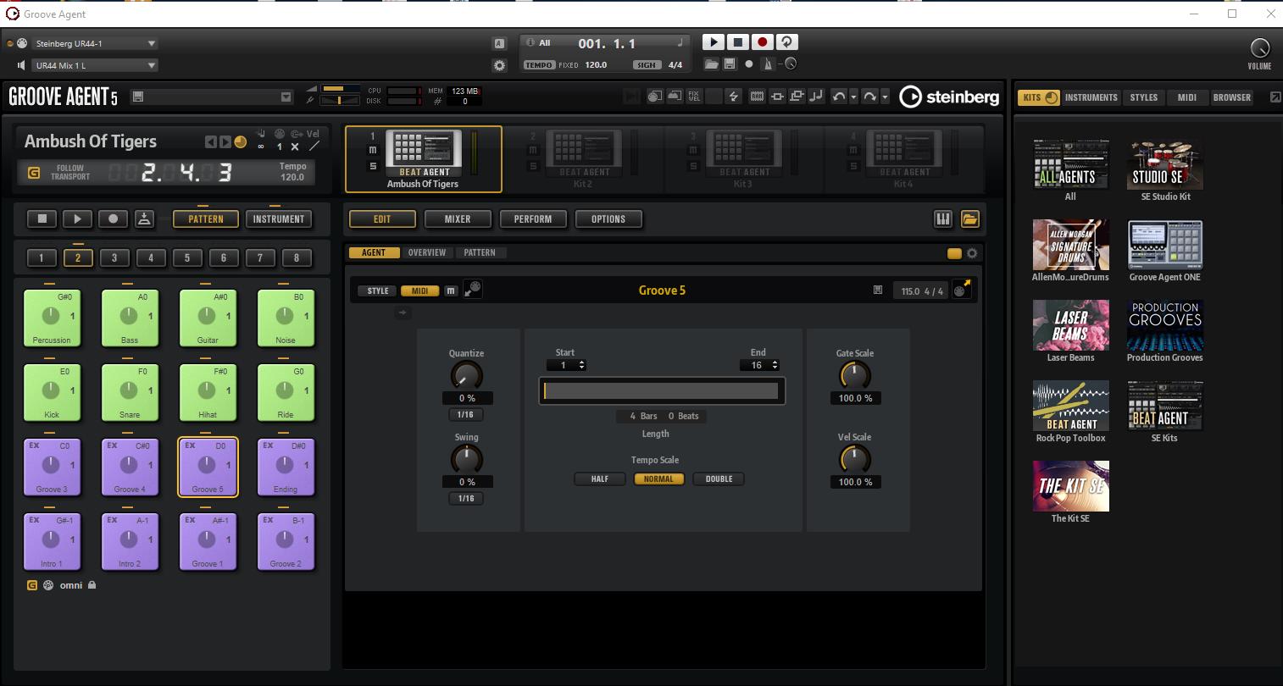Click the Swing knob
Screen dimensions: 1283x686
[466, 459]
